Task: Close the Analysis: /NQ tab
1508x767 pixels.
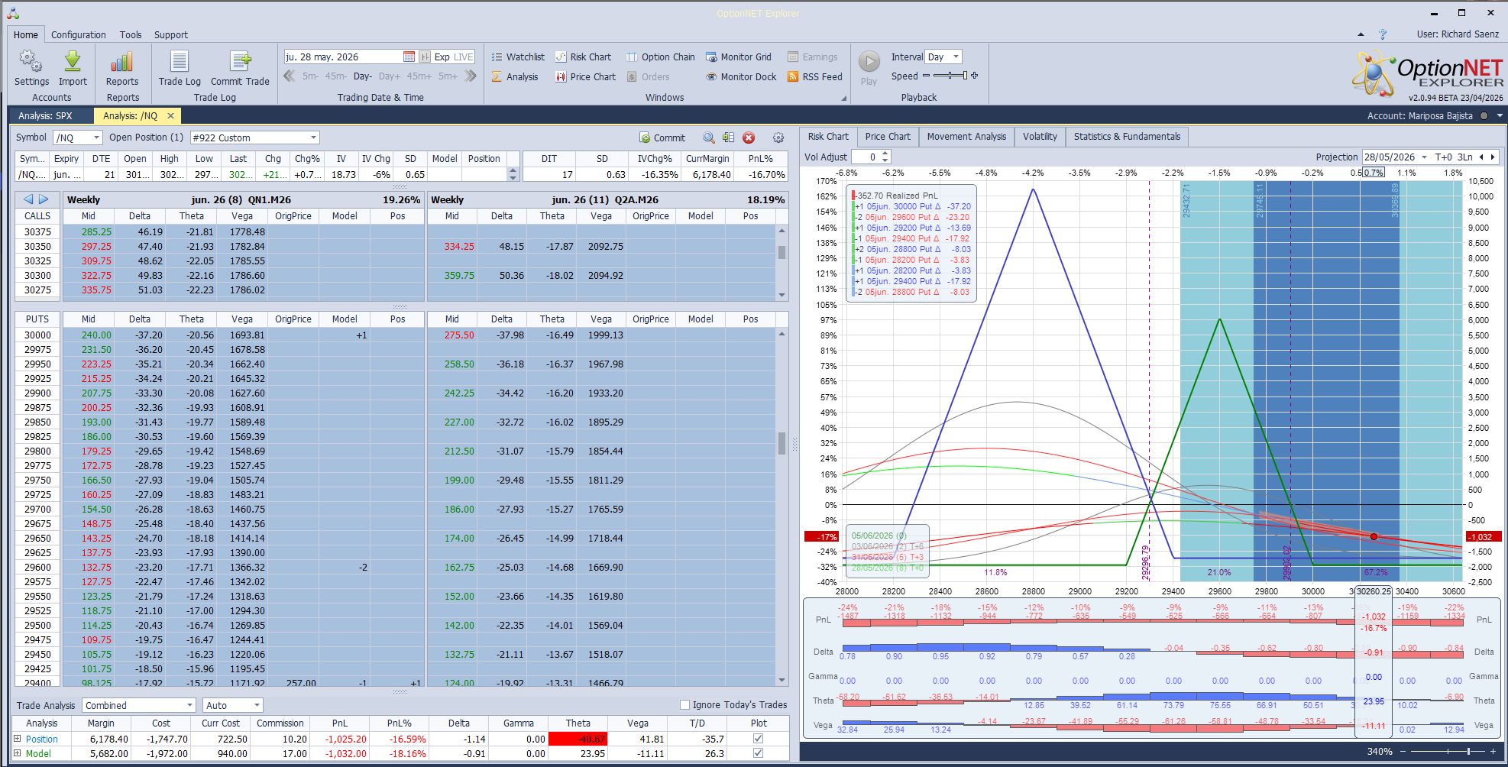Action: (171, 116)
